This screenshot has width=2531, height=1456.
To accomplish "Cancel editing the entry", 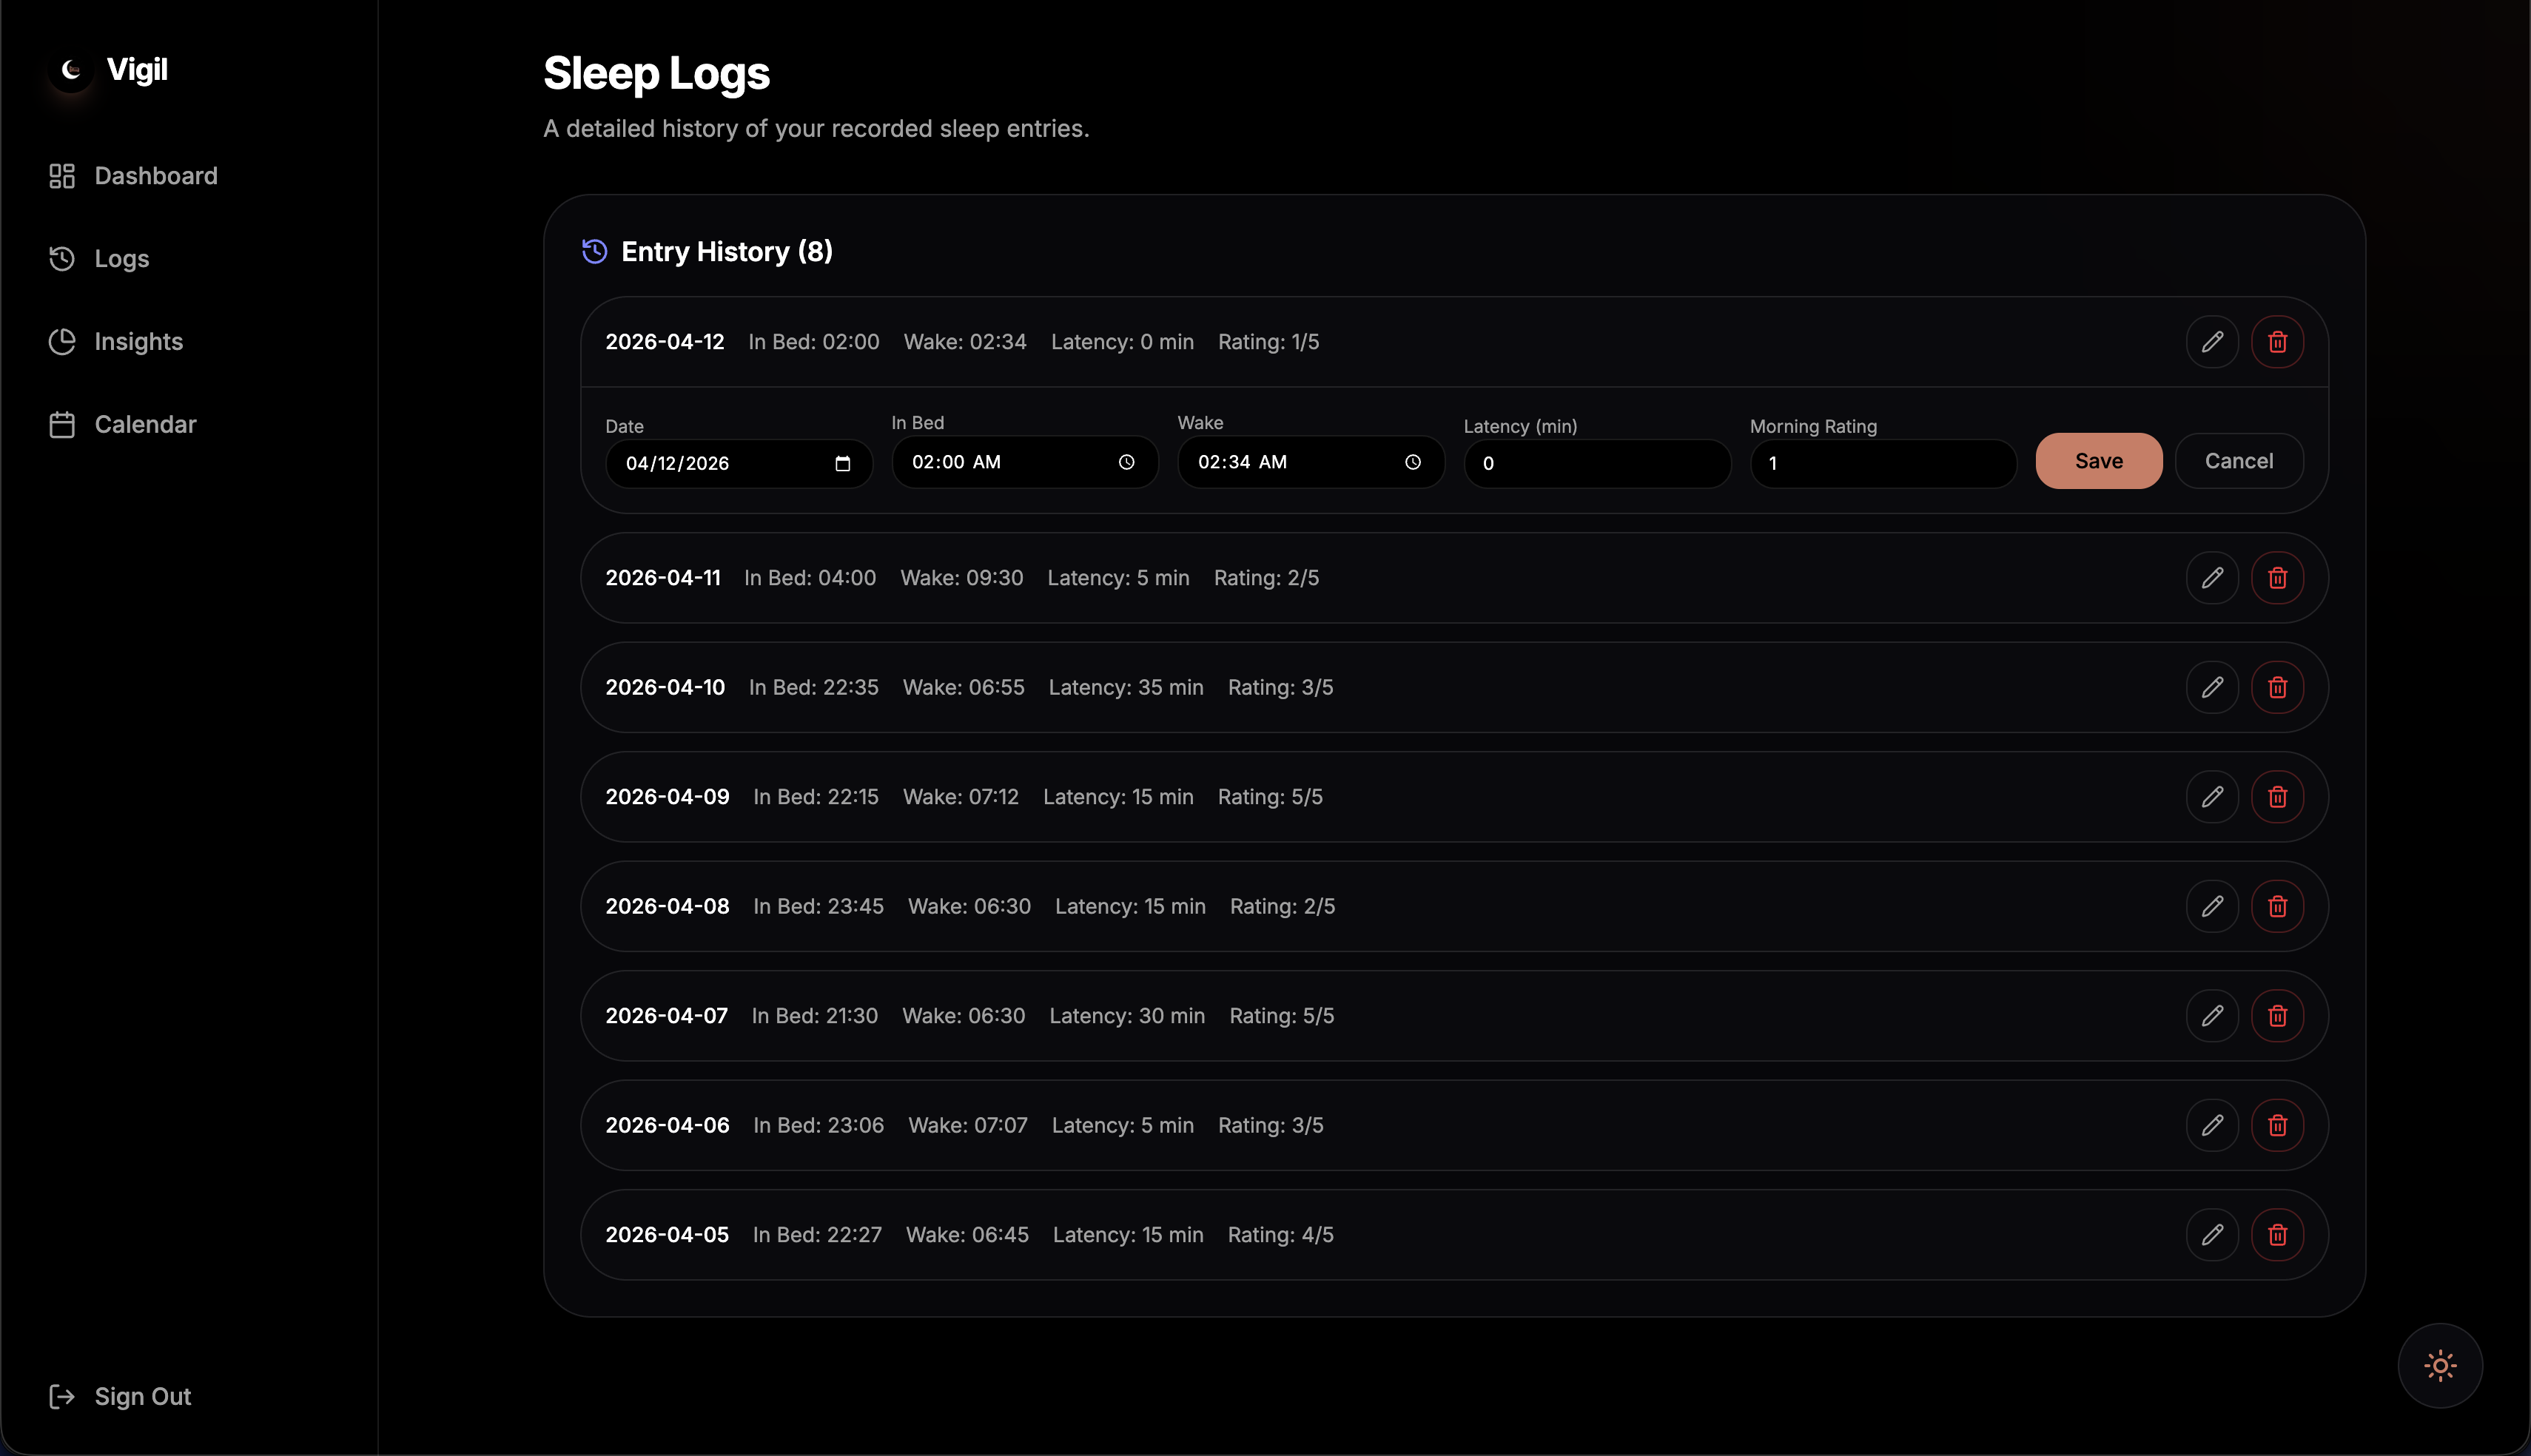I will pyautogui.click(x=2238, y=461).
